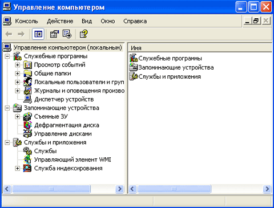Open the Вид menu
The height and width of the screenshot is (208, 274).
tap(87, 21)
